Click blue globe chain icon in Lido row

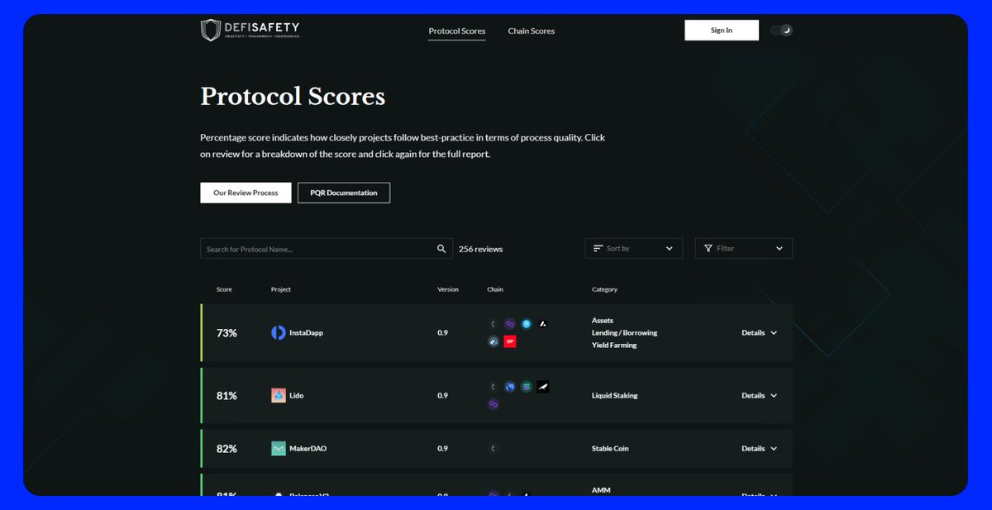point(510,387)
